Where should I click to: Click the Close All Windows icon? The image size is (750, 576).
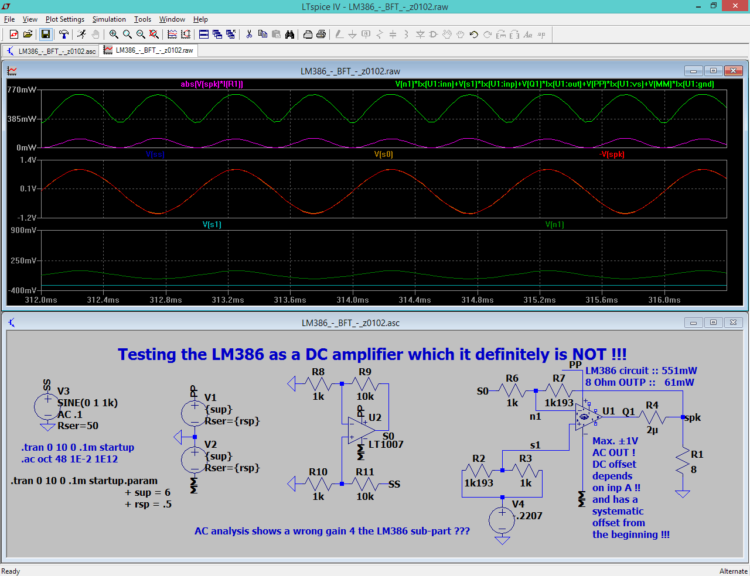coord(231,35)
